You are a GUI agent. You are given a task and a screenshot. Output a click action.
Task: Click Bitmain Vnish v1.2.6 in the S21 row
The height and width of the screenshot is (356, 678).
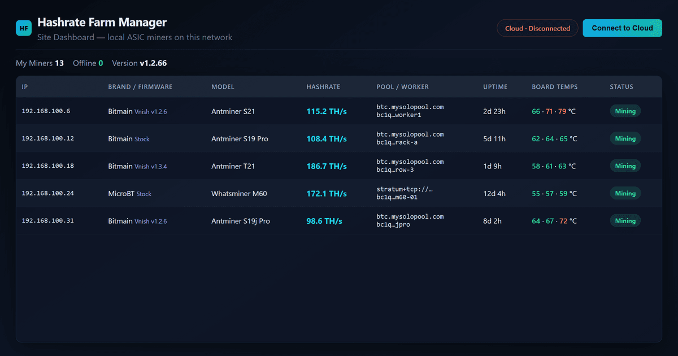137,111
